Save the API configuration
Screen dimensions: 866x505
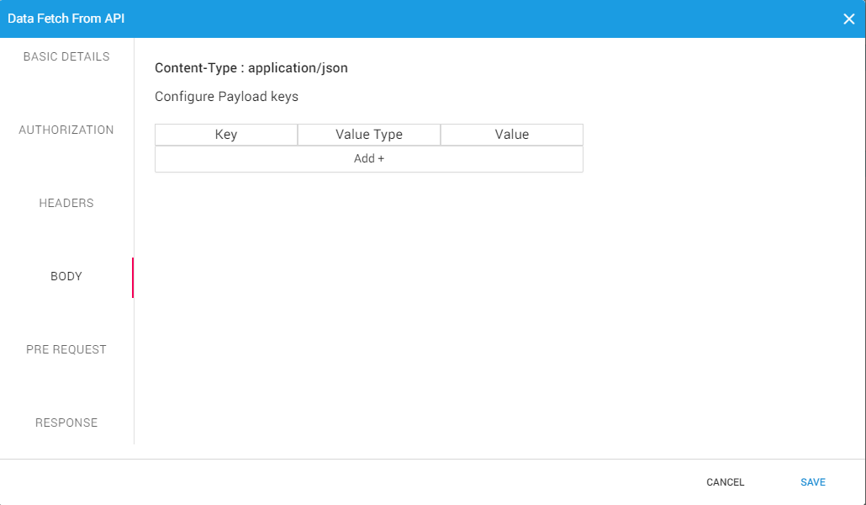[812, 482]
